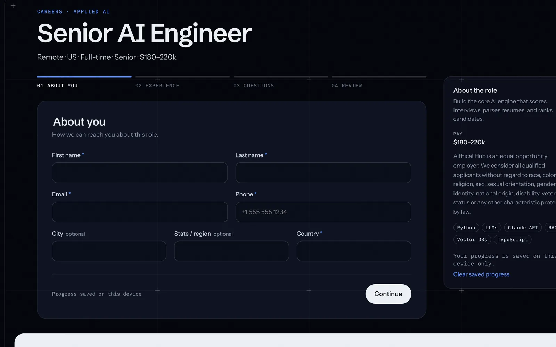Click the $180–220k value under PAY
556x347 pixels.
[469, 142]
